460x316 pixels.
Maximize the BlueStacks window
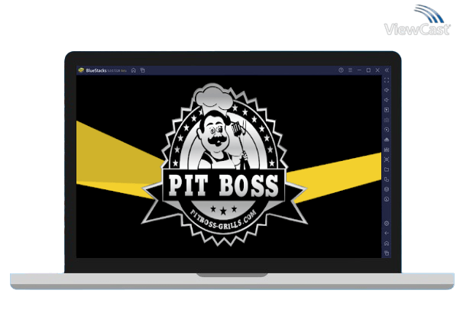pyautogui.click(x=368, y=70)
